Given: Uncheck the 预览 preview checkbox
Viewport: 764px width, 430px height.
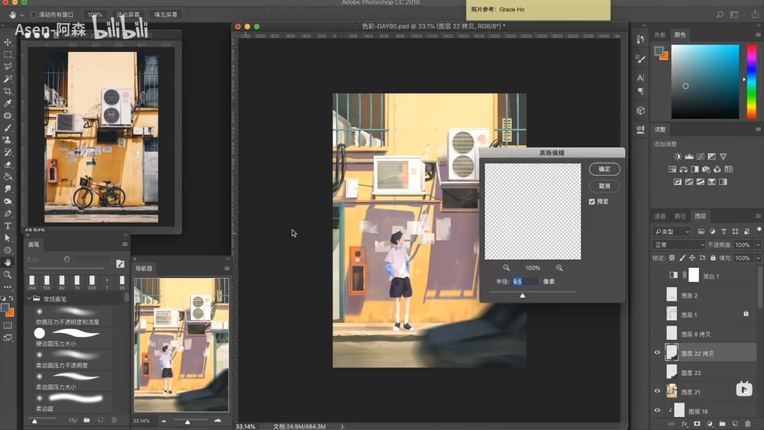Looking at the screenshot, I should (x=592, y=202).
